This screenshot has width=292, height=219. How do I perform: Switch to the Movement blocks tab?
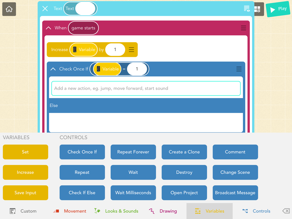coord(70,211)
